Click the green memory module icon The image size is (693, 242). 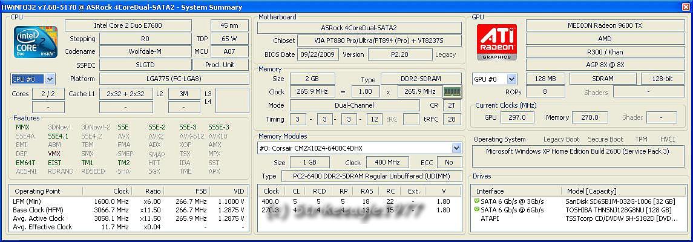coord(452,92)
